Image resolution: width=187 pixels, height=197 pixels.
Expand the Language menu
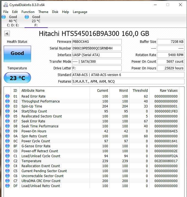(x=80, y=12)
